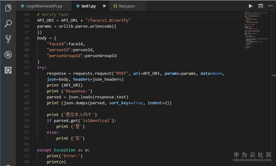Click the Python icon on CognitiveFaceAPI.py tab

(23, 6)
